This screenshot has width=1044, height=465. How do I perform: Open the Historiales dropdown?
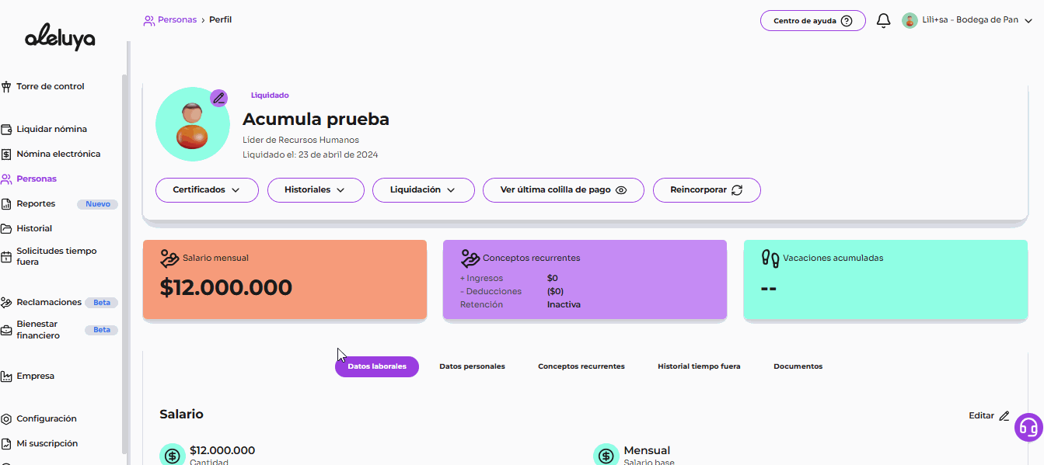click(316, 190)
